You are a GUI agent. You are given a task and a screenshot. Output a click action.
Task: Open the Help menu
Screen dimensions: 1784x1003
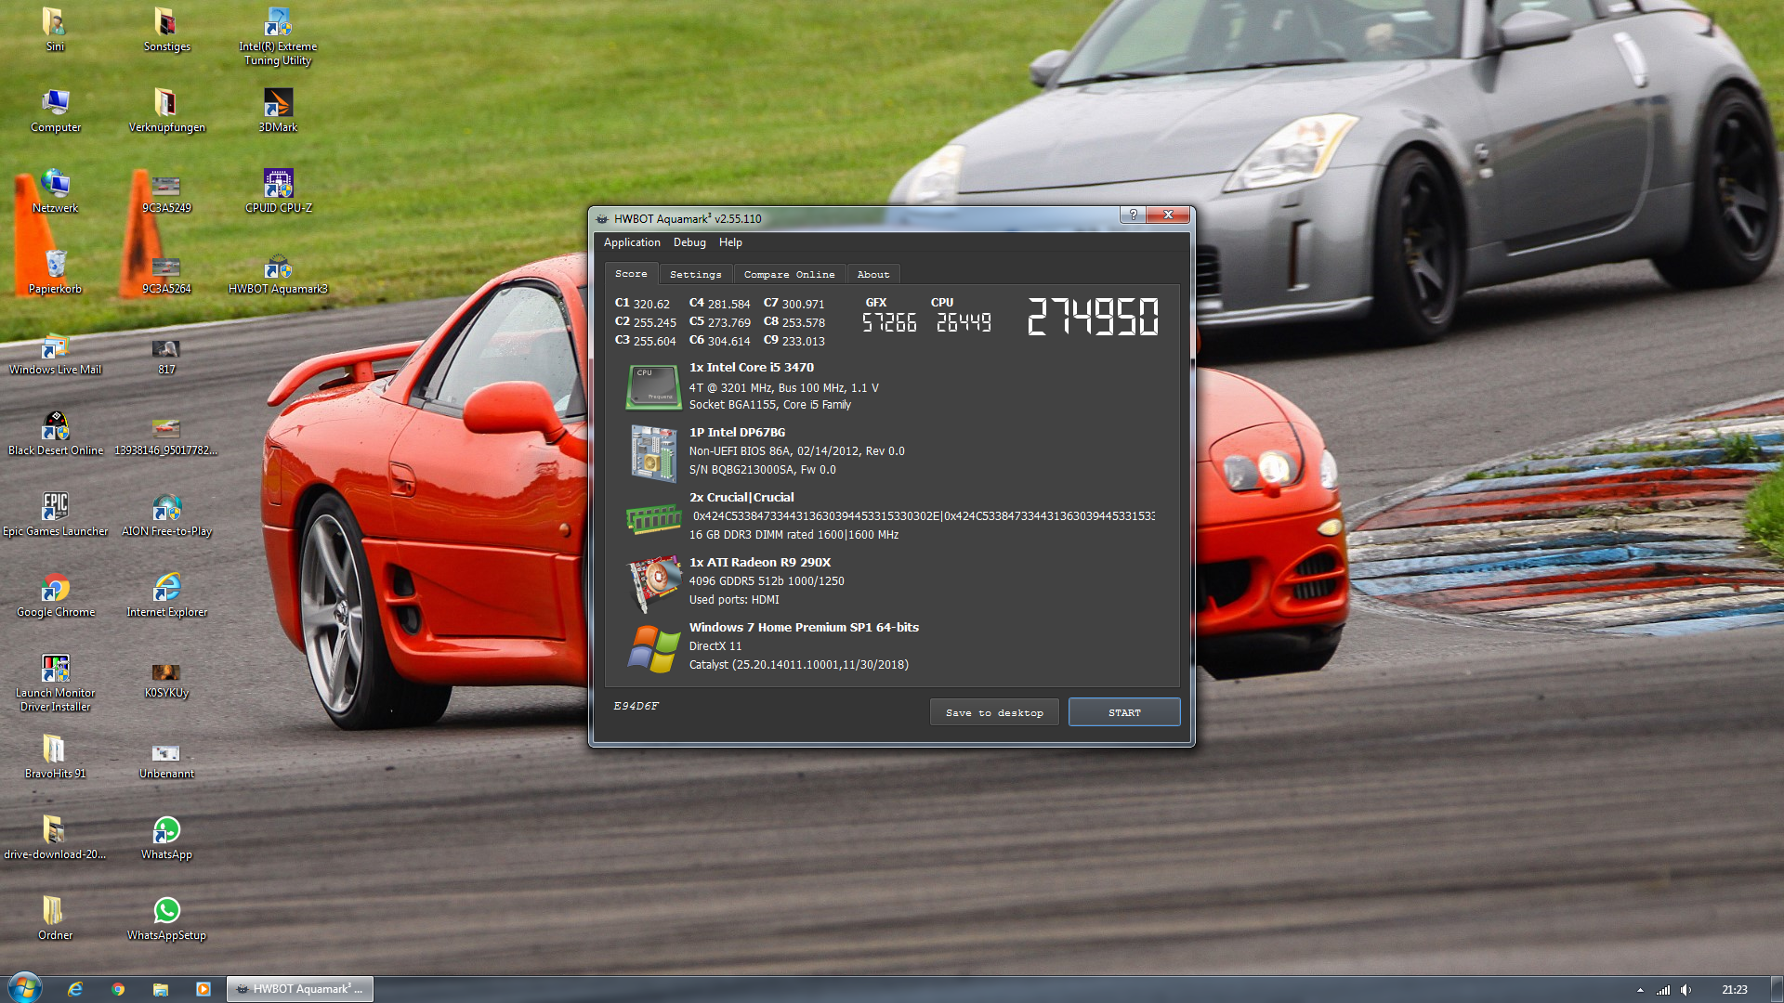click(730, 242)
